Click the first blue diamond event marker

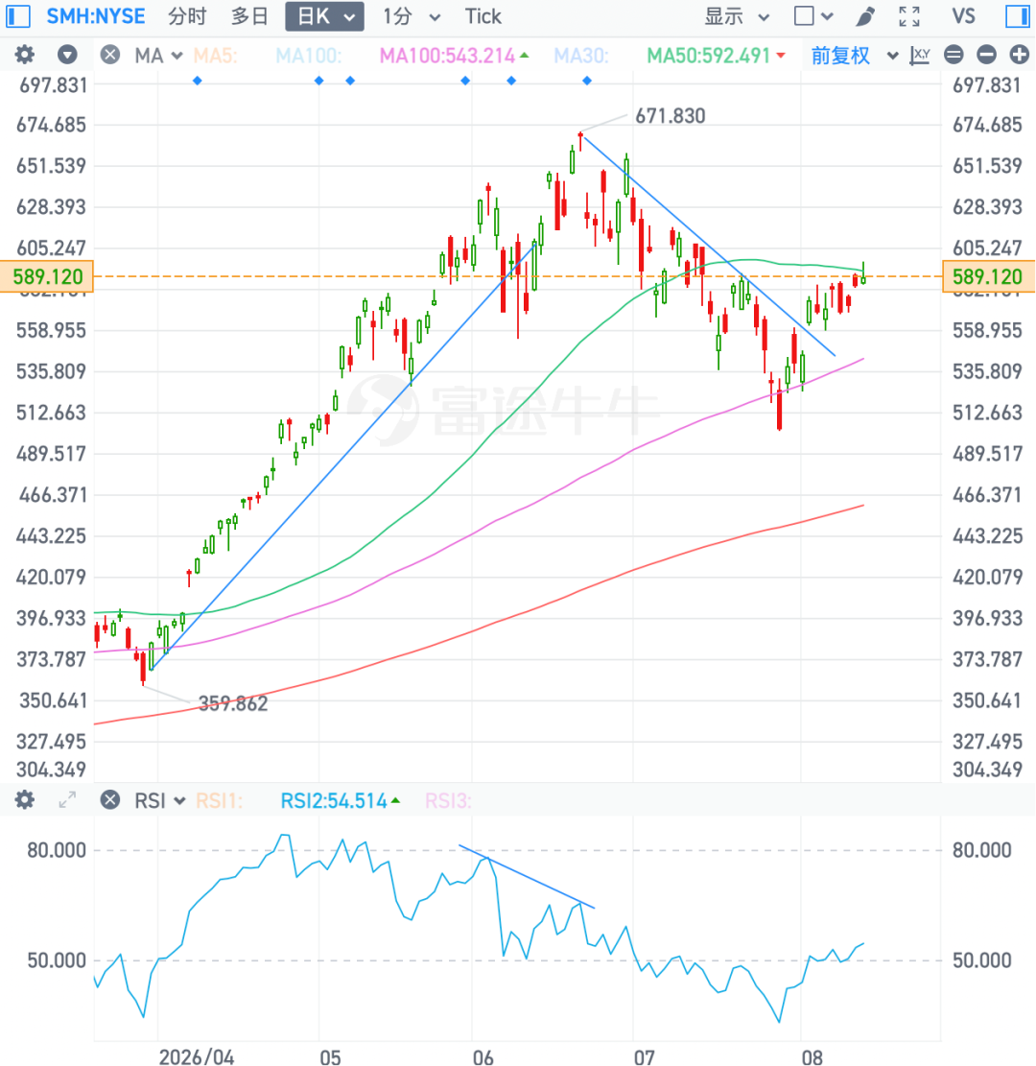[x=198, y=81]
